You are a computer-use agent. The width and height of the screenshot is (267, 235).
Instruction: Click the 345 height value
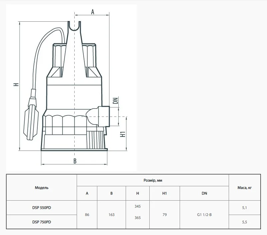coord(138,206)
